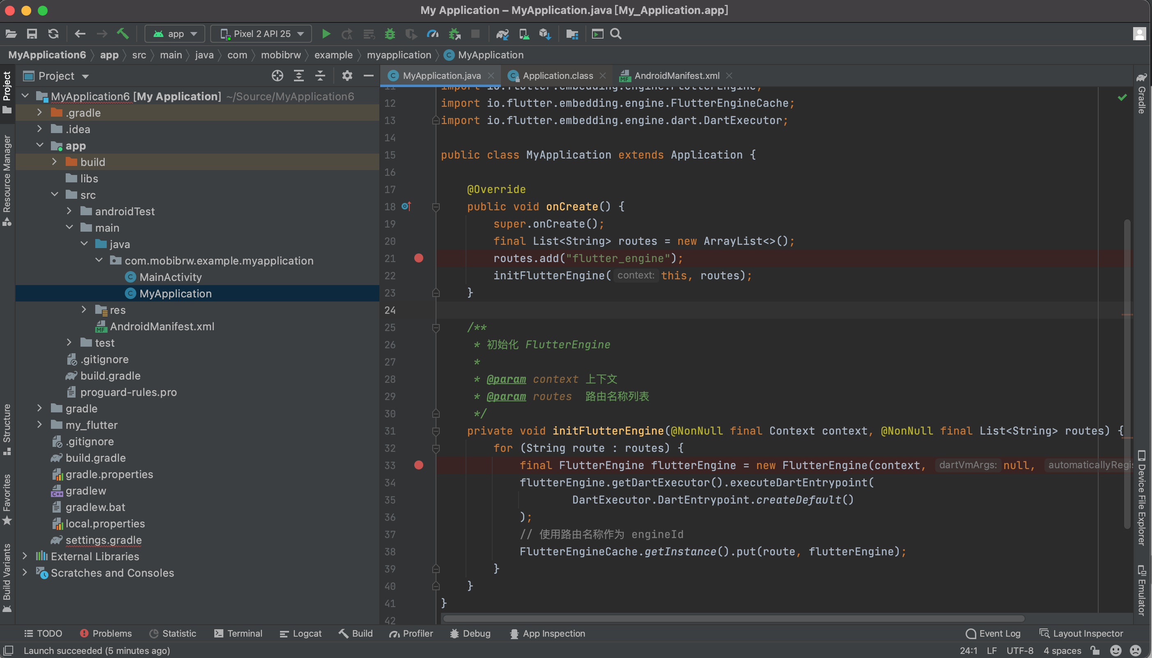
Task: Click the editor horizontal scrollbar
Action: (x=734, y=618)
